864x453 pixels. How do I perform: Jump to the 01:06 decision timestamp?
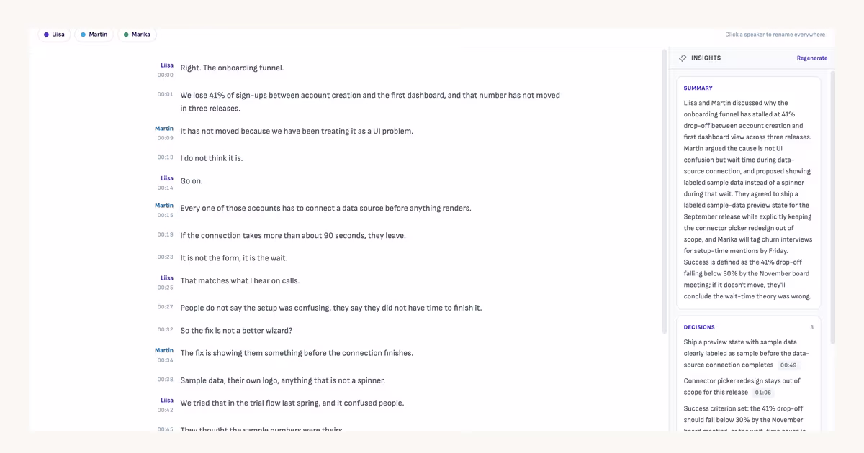762,393
